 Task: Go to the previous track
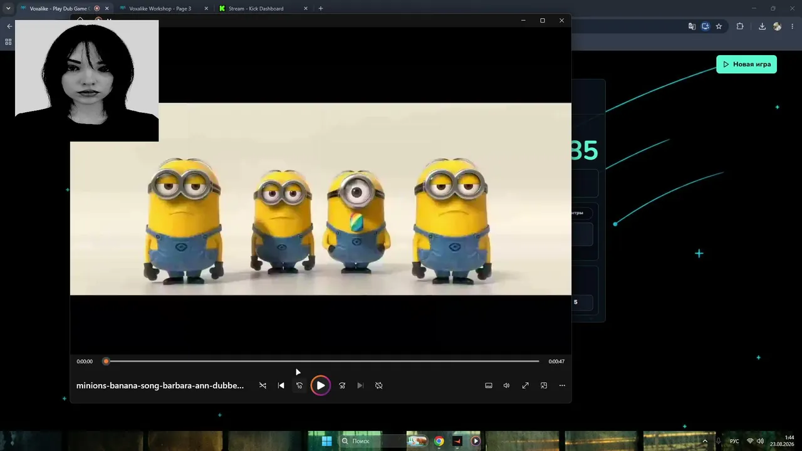pos(281,385)
